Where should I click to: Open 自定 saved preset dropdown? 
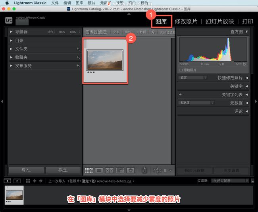click(193, 78)
